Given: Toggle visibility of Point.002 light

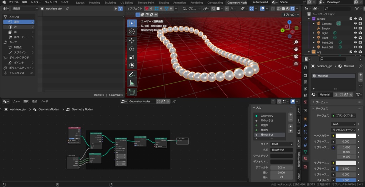Looking at the screenshot, I should [355, 47].
